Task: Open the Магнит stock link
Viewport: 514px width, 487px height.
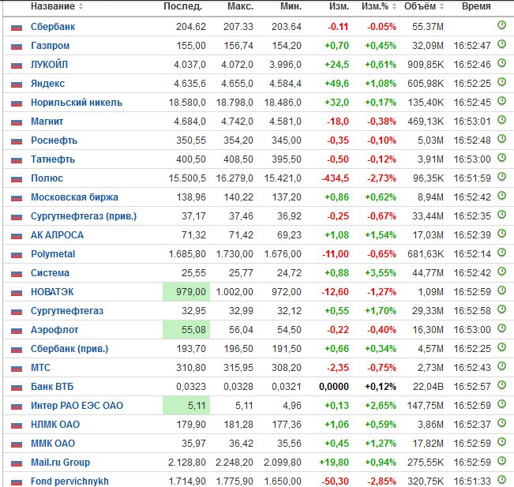Action: tap(47, 122)
